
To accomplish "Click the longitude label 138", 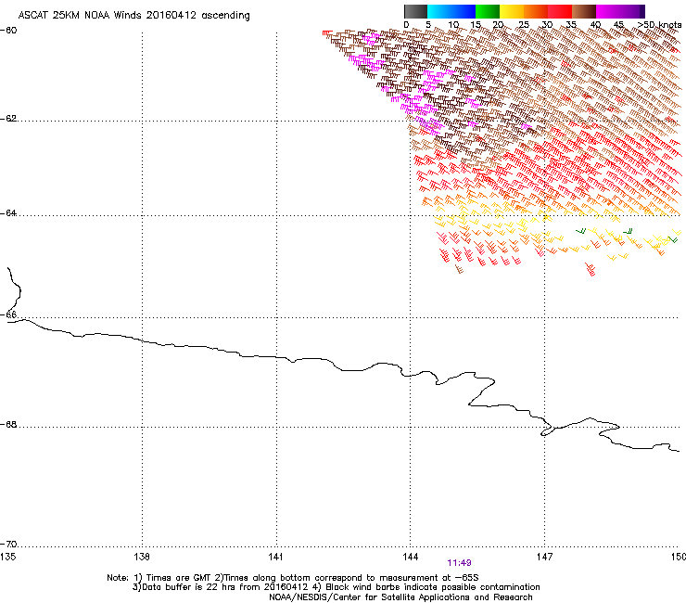I will tap(141, 557).
